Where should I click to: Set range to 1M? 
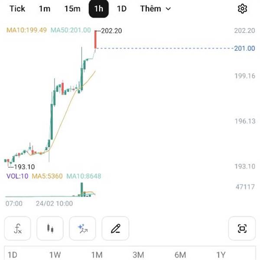click(x=97, y=255)
